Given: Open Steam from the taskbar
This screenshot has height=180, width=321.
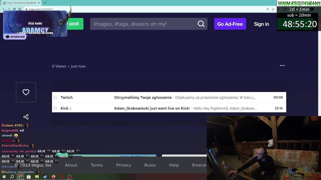Looking at the screenshot, I should pyautogui.click(x=45, y=177).
